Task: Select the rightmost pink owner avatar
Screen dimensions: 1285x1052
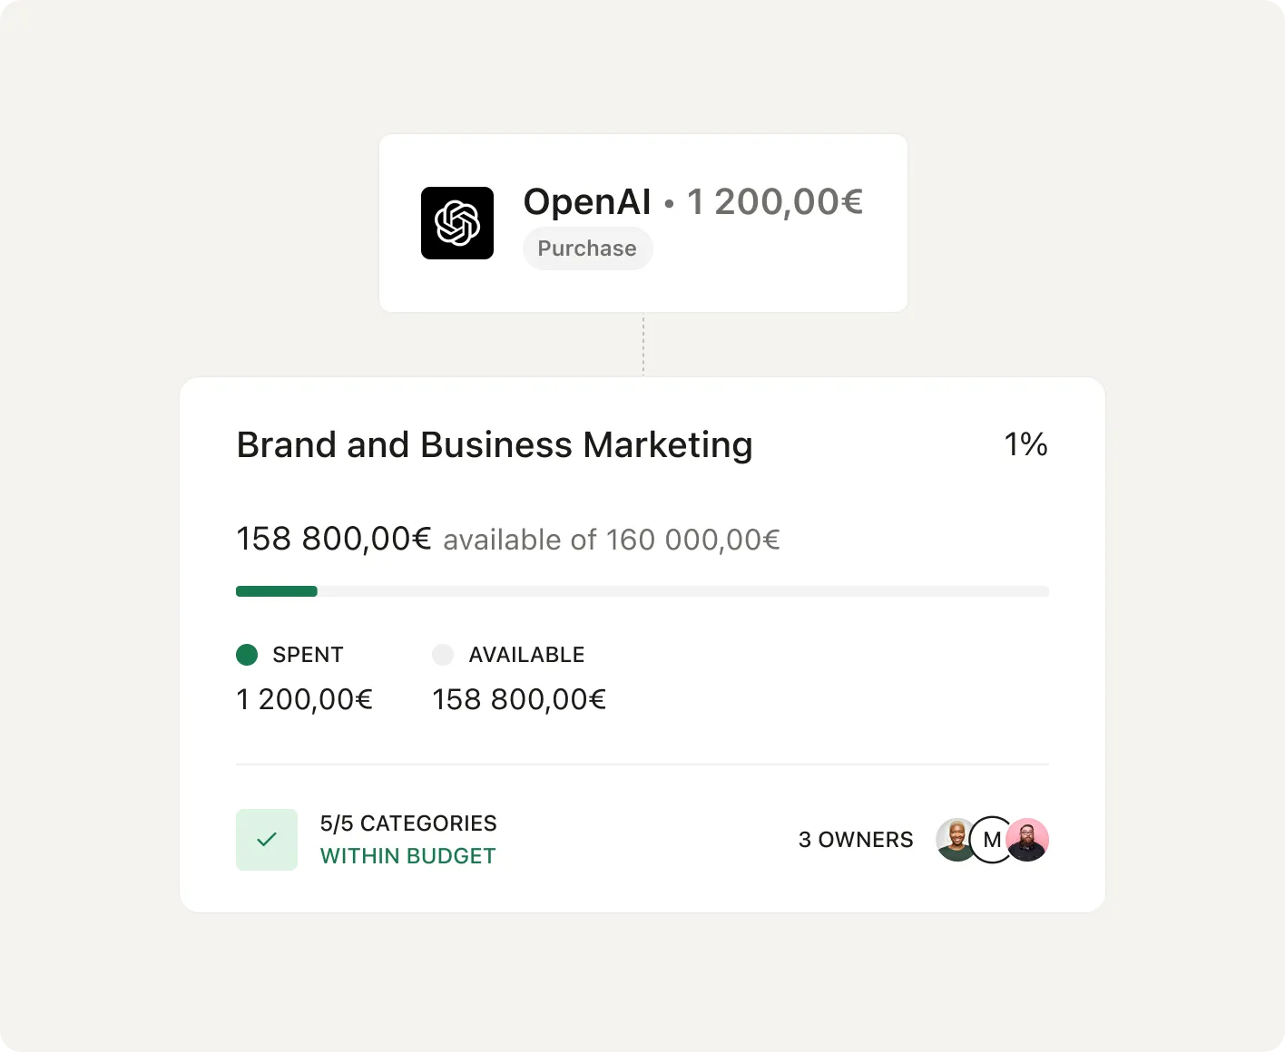Action: point(1027,840)
